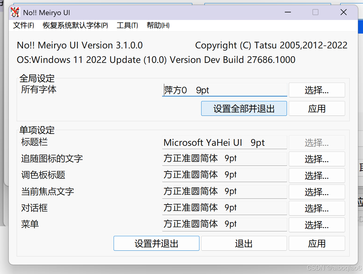
Task: Click the 对话框 font field
Action: [225, 208]
